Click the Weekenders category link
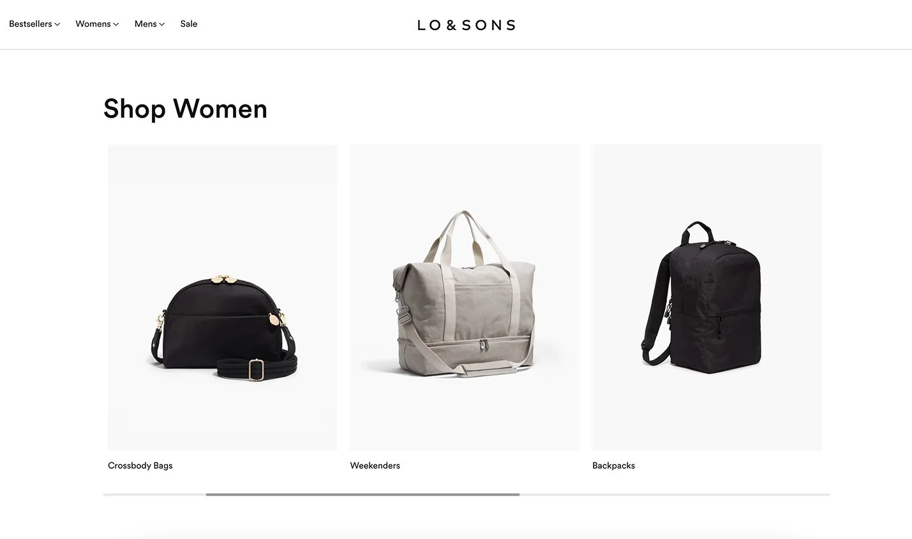Screen dimensions: 912x539 click(x=375, y=466)
